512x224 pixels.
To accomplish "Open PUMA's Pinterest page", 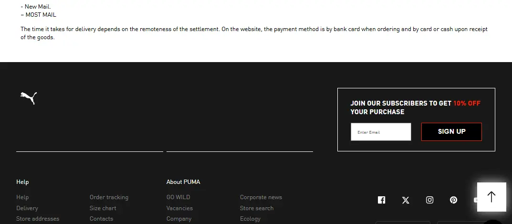I will tap(453, 200).
